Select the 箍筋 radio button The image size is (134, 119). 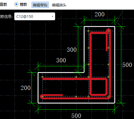click(x=16, y=4)
